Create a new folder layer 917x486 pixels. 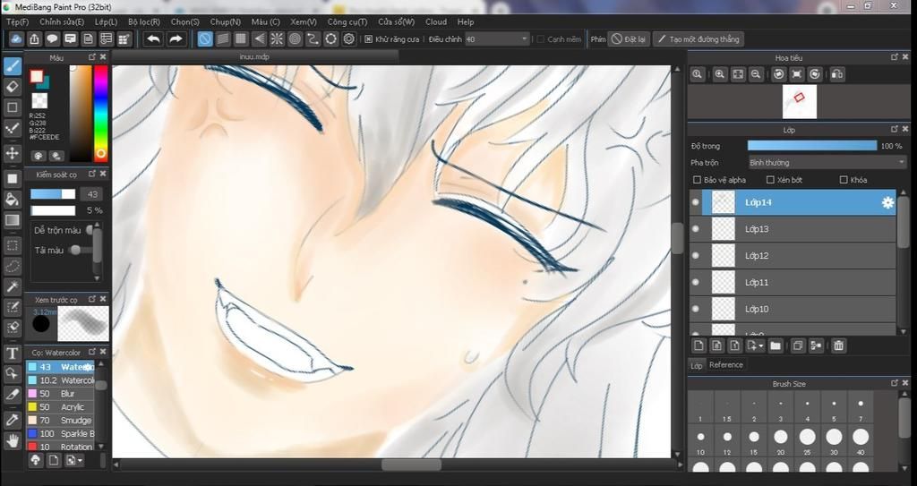coord(776,345)
